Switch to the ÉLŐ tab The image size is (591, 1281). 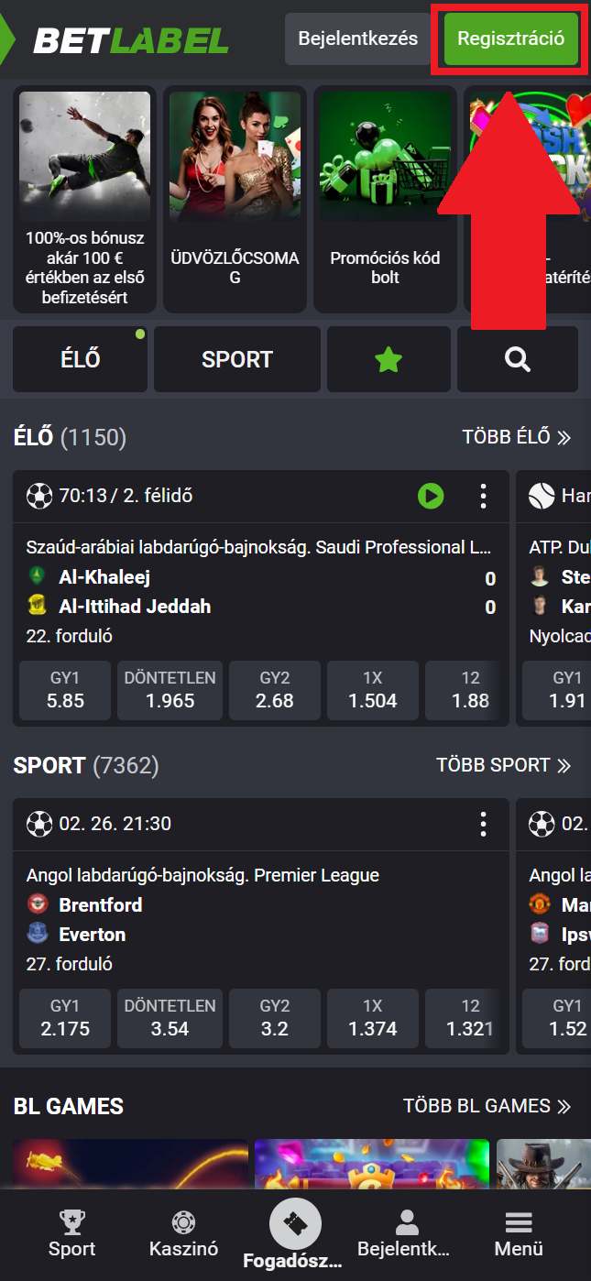point(80,359)
